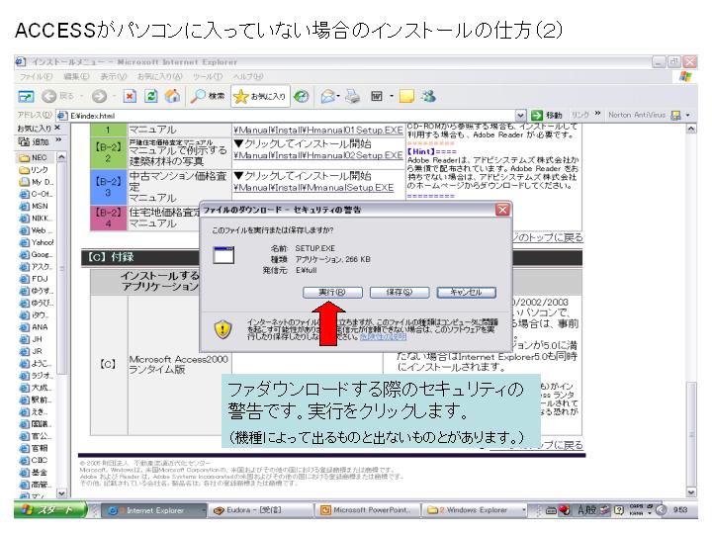Viewport: 712px width, 534px height.
Task: Switch to Windows Explorer taskbar group
Action: pyautogui.click(x=475, y=510)
